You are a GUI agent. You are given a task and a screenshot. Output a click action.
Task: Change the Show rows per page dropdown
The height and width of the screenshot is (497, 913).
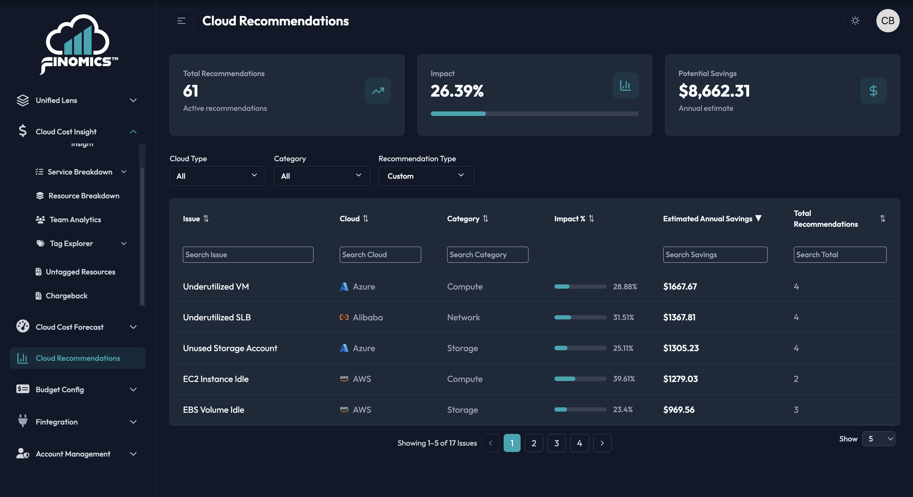point(878,439)
